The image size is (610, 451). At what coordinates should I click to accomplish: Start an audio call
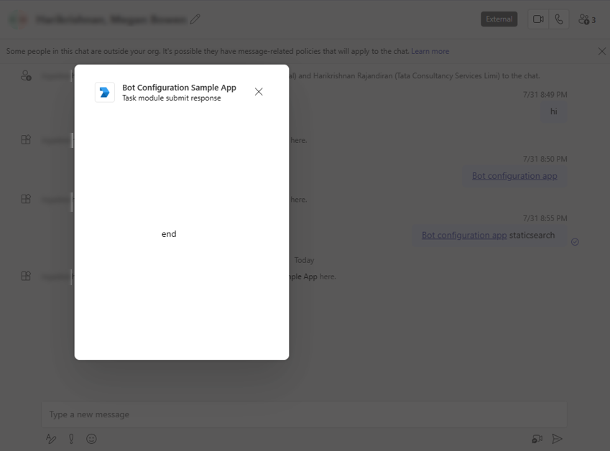pos(559,19)
